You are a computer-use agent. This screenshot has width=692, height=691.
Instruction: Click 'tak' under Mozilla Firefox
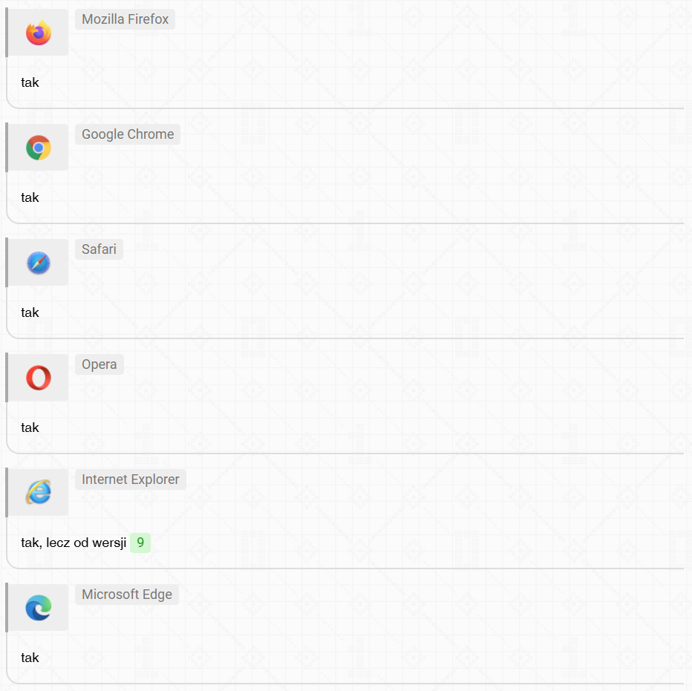pos(30,82)
